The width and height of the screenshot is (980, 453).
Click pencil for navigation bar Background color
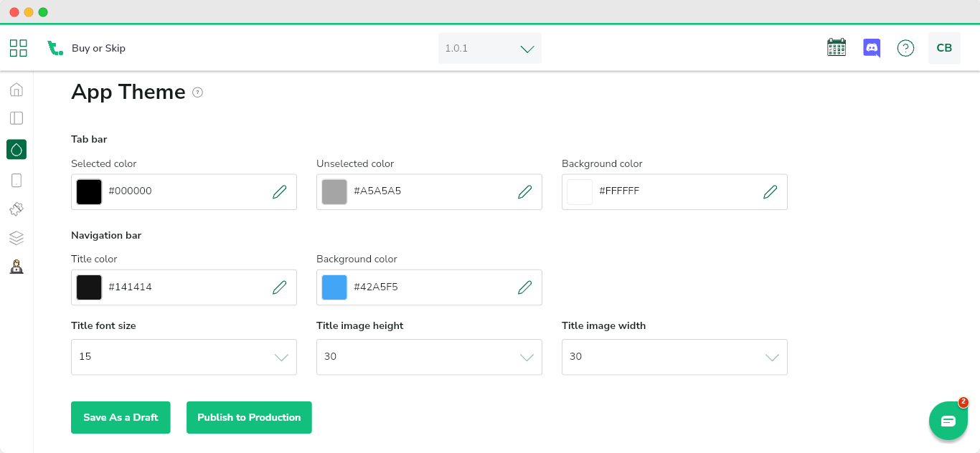[525, 287]
